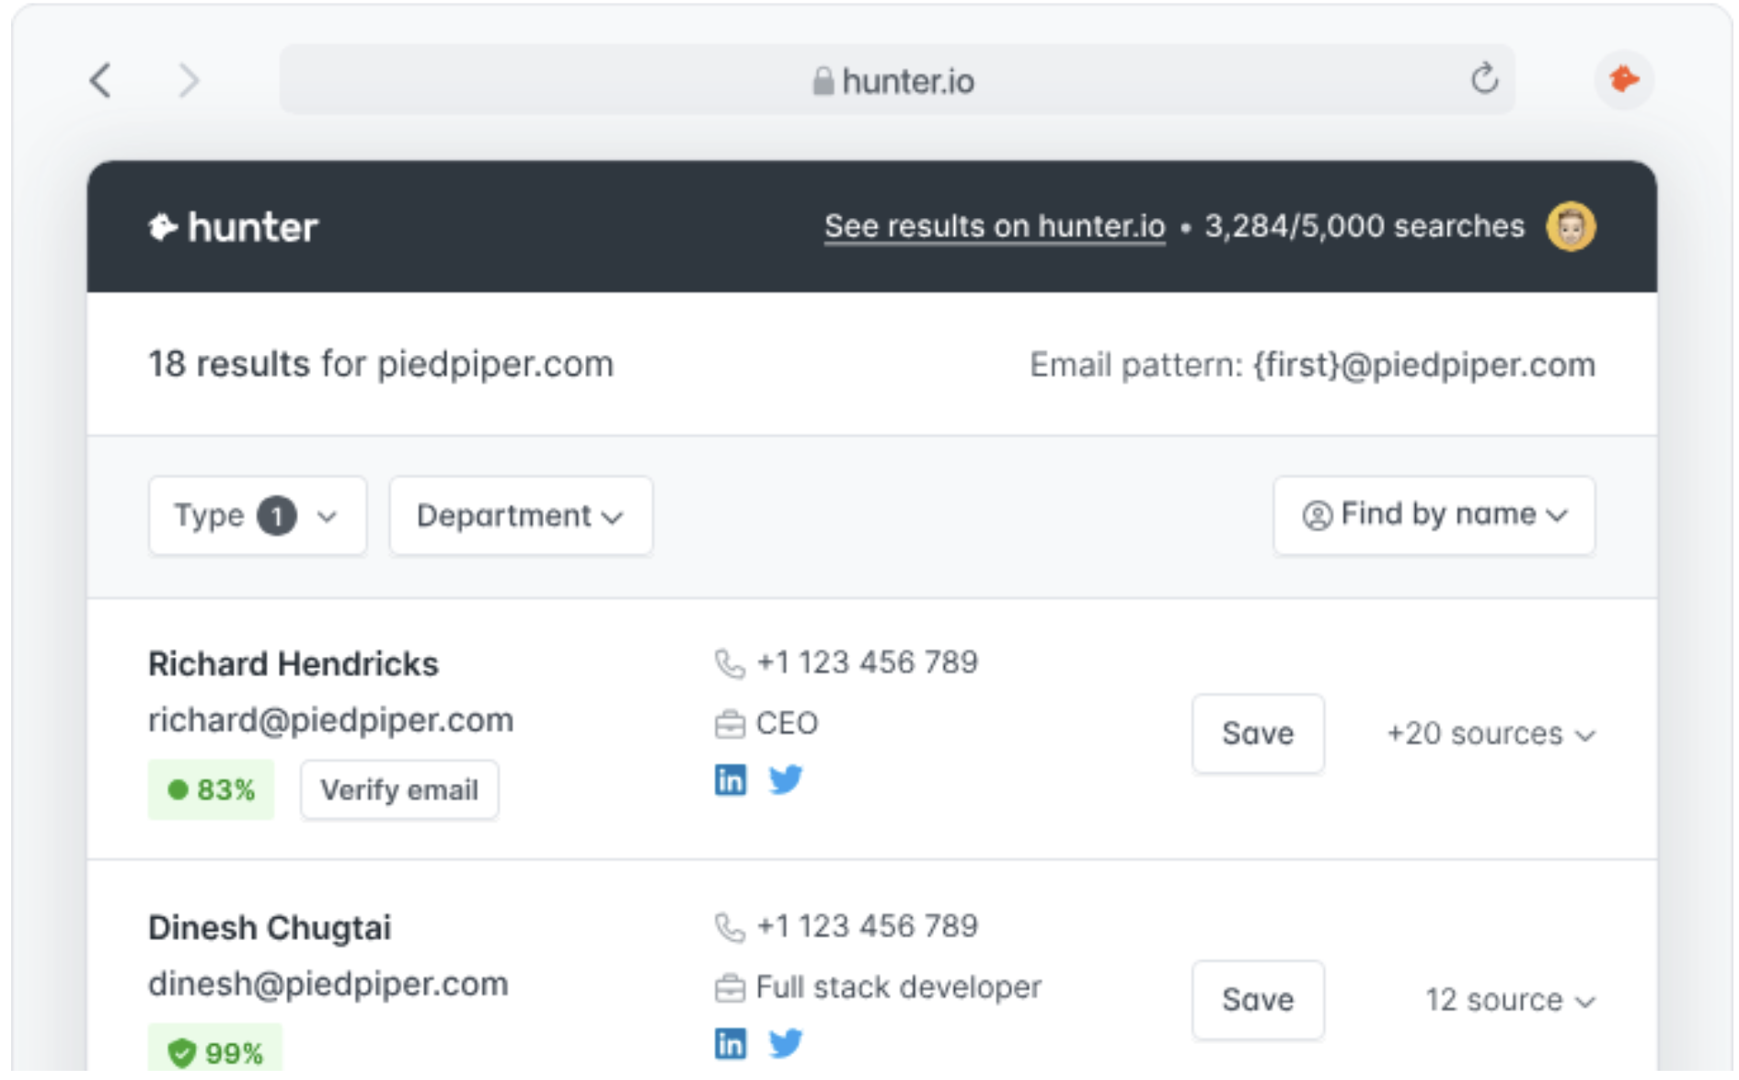Click the phone icon next to Richard's number

(729, 661)
